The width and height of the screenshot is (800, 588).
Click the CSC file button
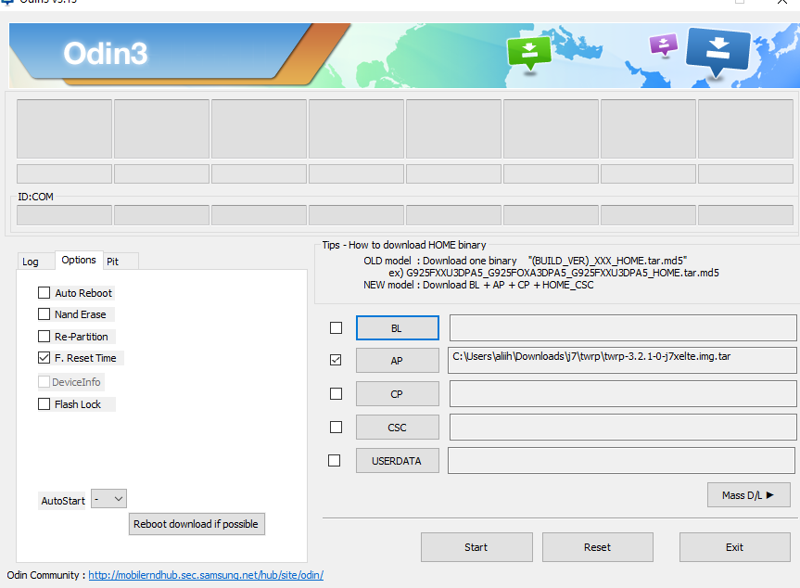(398, 428)
